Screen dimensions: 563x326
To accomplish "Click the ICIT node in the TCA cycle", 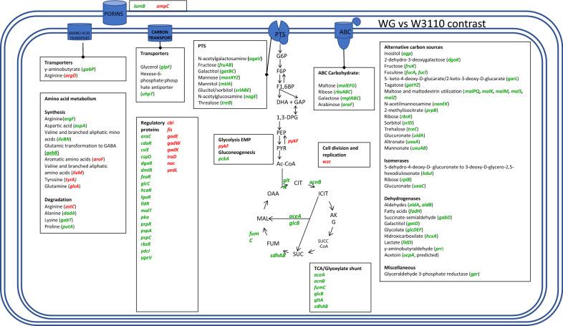I will (x=323, y=193).
